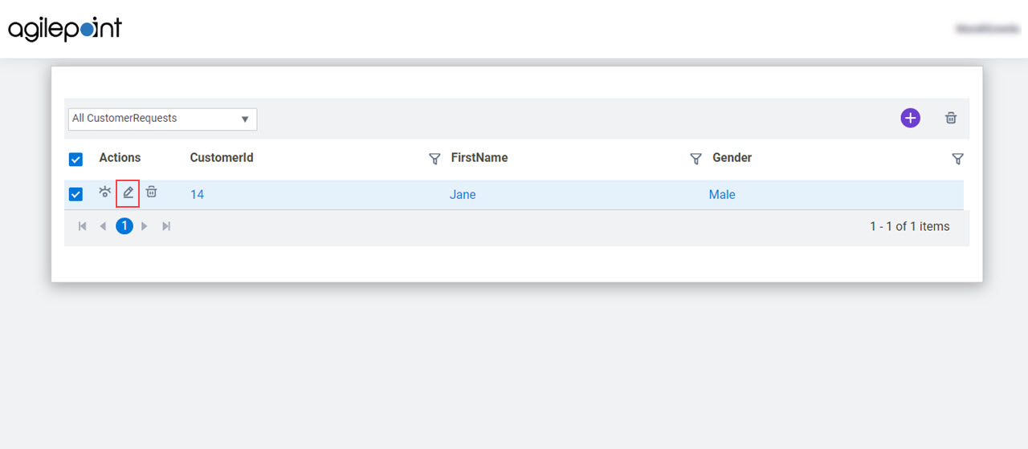The height and width of the screenshot is (449, 1028).
Task: Delete the row using its trash icon
Action: pos(151,192)
